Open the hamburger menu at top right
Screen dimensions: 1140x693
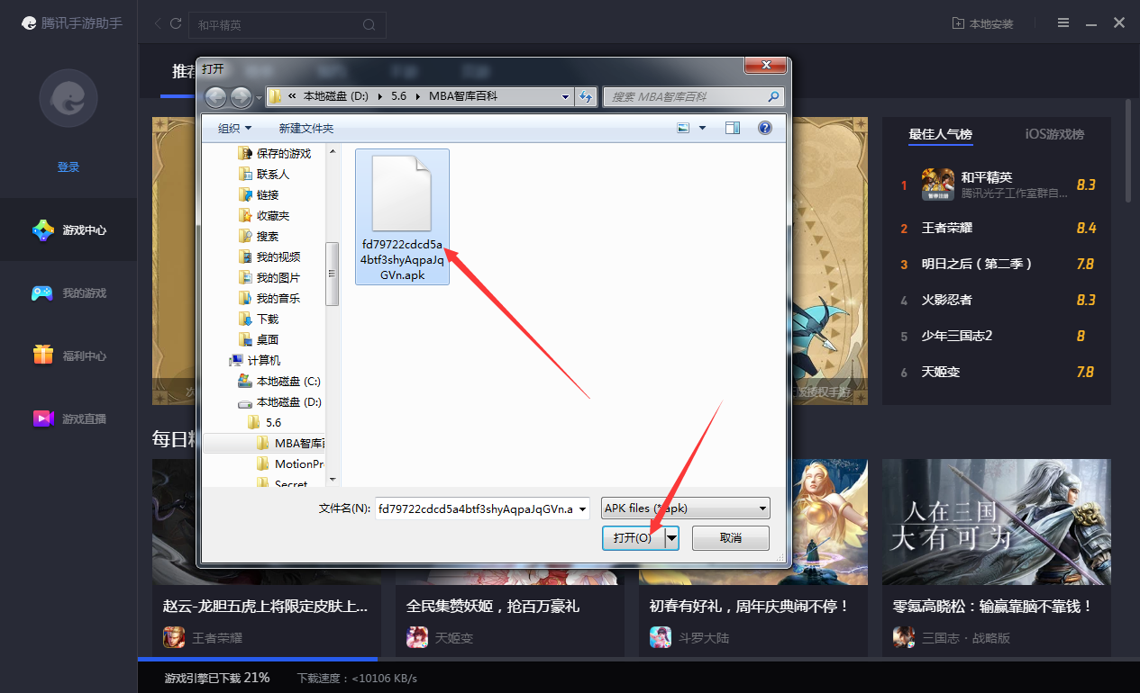(x=1062, y=22)
